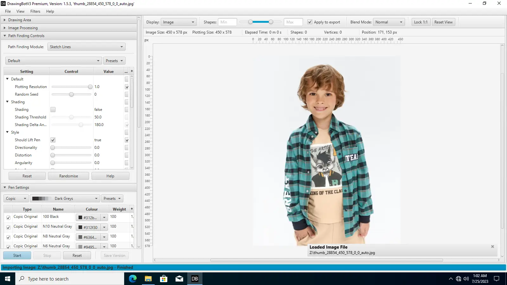Click the Windows Start button
The height and width of the screenshot is (285, 507).
coord(8,279)
